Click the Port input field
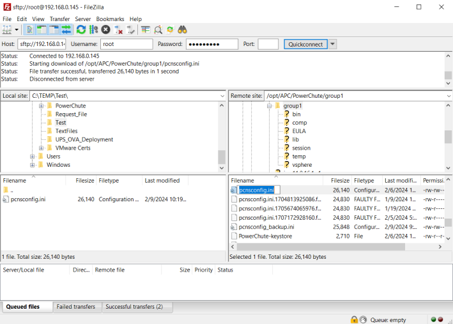The width and height of the screenshot is (453, 324). coord(268,44)
